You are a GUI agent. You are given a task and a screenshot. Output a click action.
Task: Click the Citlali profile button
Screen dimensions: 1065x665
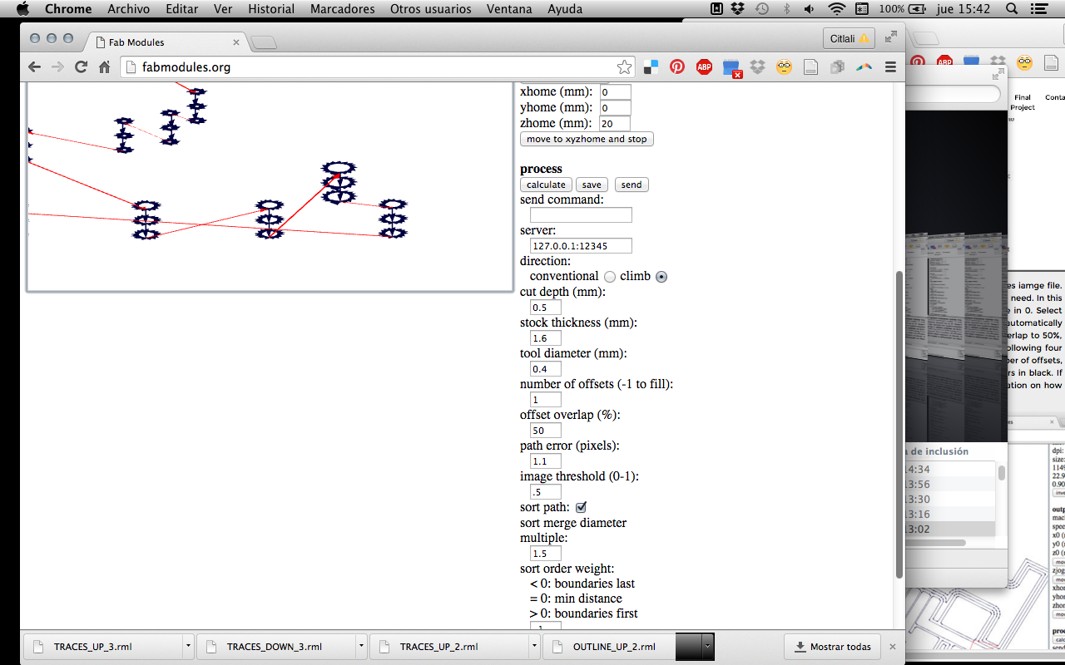click(848, 38)
